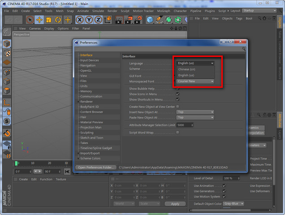285x215 pixels.
Task: Open the Character menu
Action: point(180,11)
